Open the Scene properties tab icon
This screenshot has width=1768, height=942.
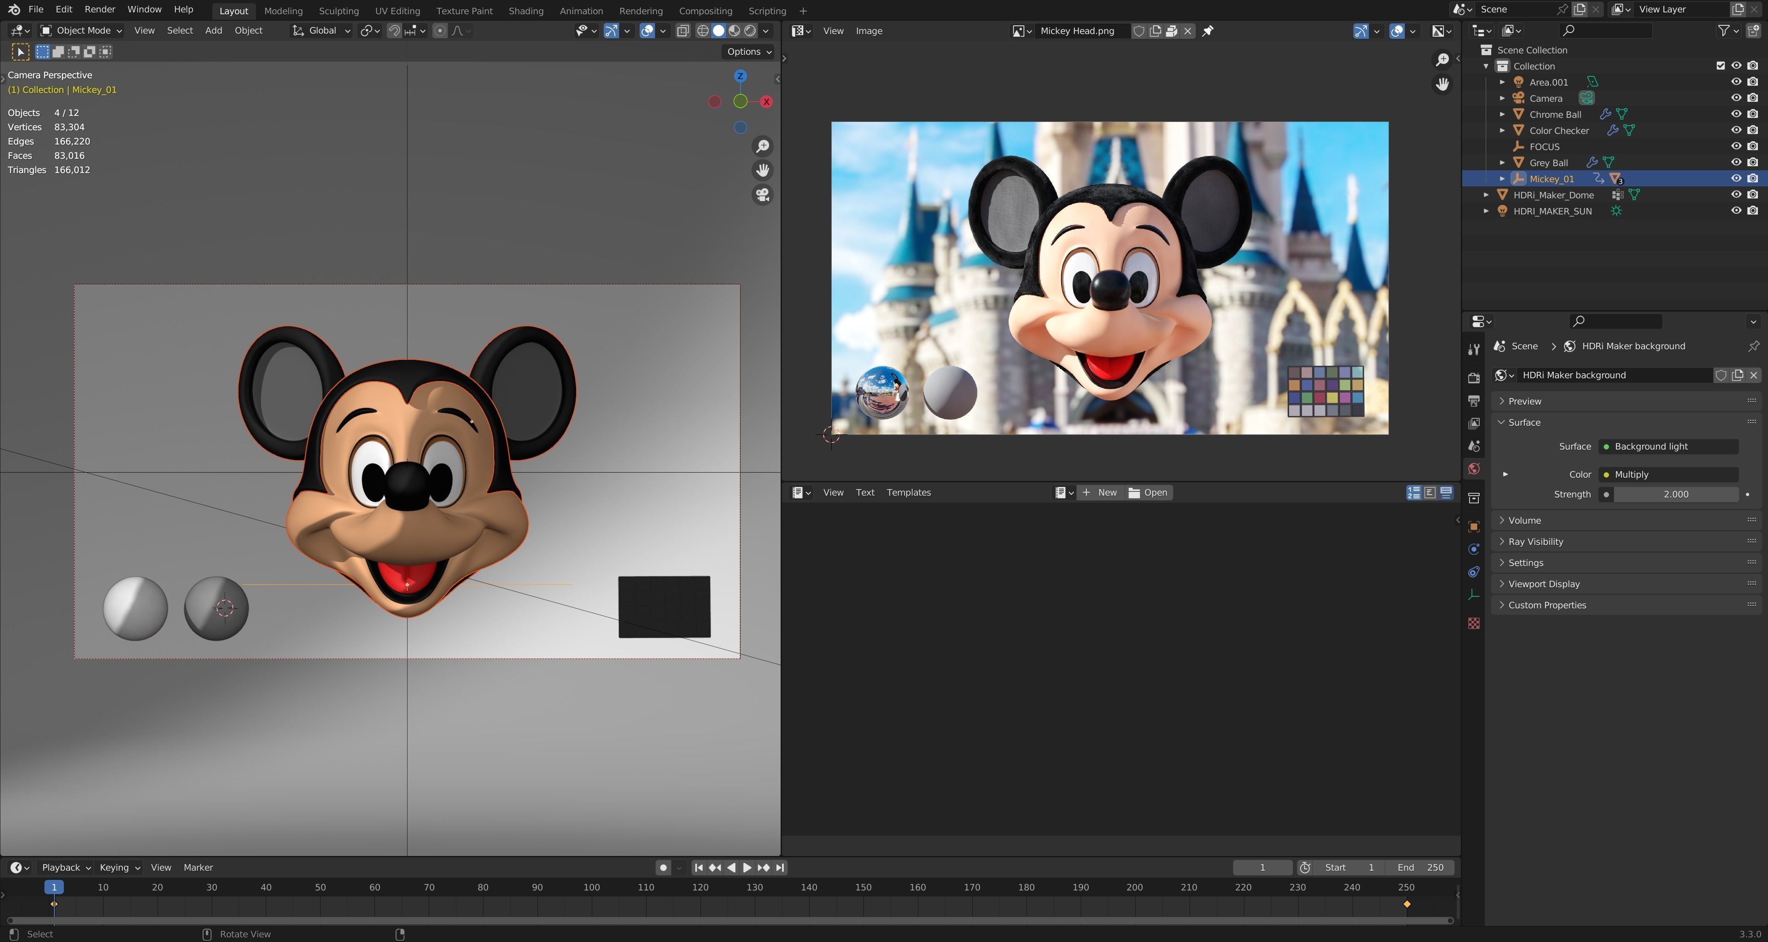pos(1474,446)
